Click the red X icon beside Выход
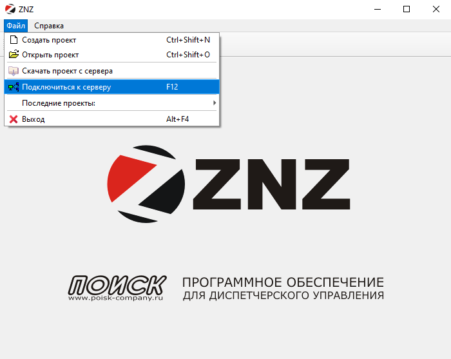Screen dimensions: 451x359 (14, 119)
